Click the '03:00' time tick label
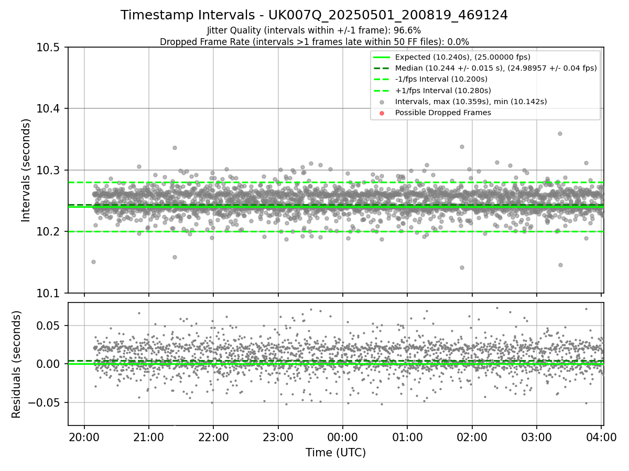Screen dimensions: 629x471 pos(537,436)
